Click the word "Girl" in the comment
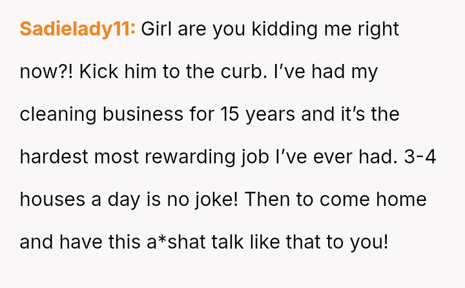Viewport: 465px width, 288px height. point(156,29)
